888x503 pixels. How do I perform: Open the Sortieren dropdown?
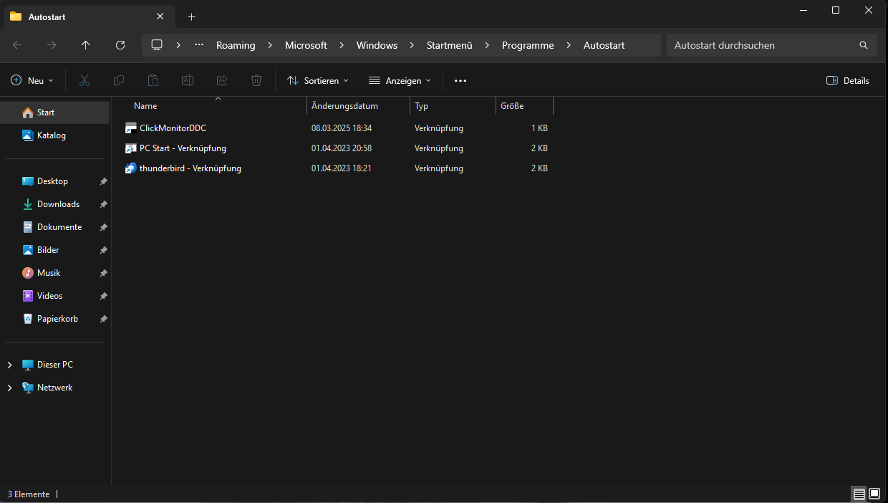(x=318, y=80)
